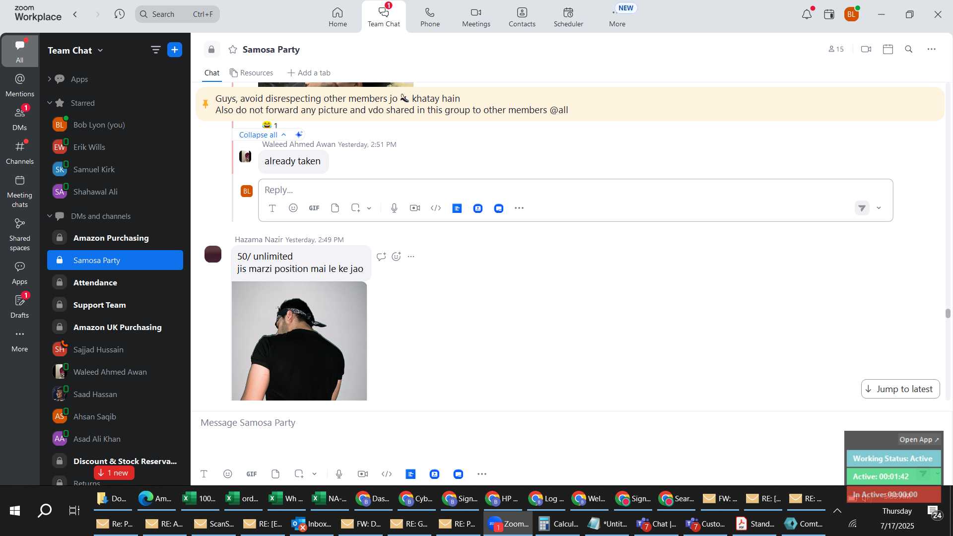Open send options dropdown in reply box
953x536 pixels.
tap(879, 208)
